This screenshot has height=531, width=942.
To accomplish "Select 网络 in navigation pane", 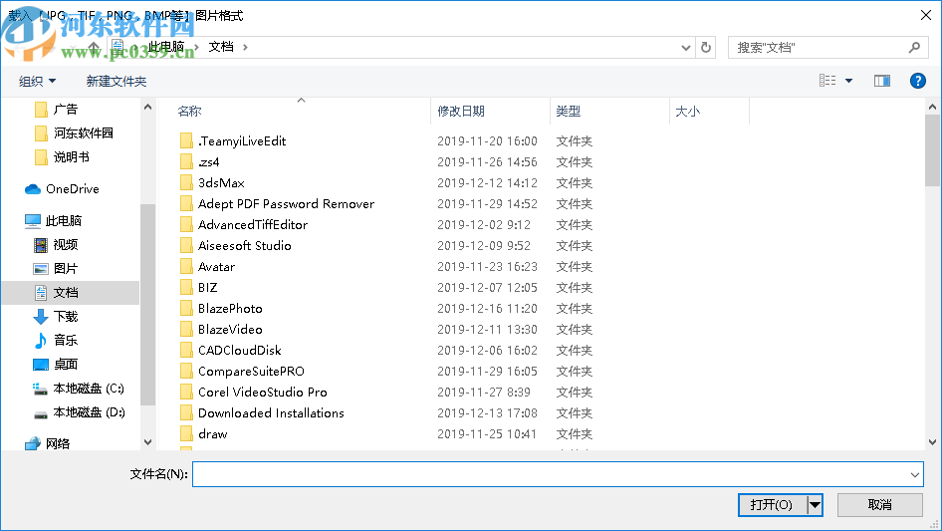I will point(48,443).
